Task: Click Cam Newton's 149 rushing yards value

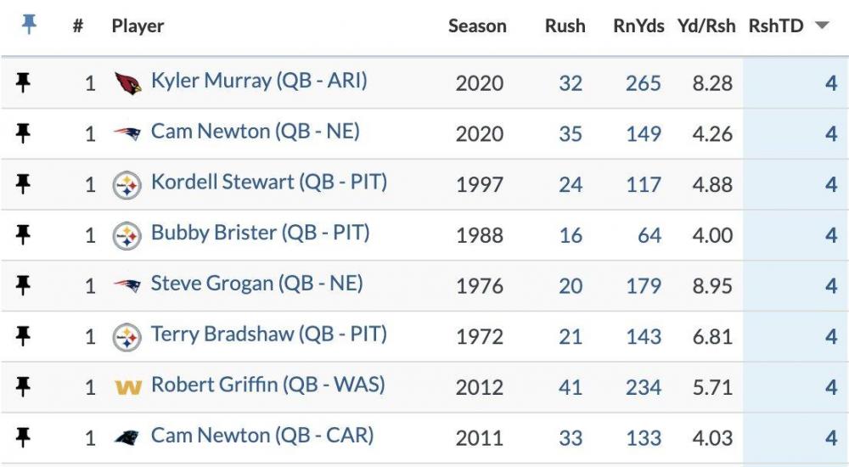Action: (x=643, y=133)
